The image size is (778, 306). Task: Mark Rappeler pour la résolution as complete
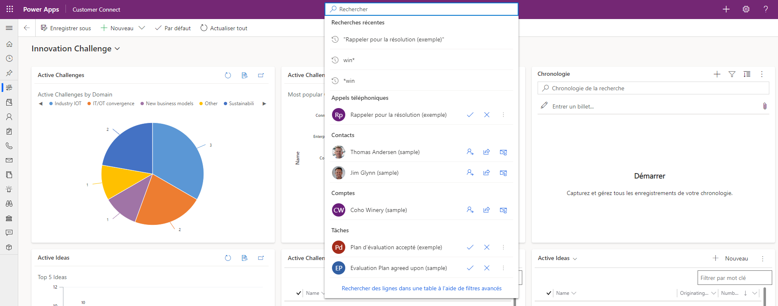coord(470,115)
